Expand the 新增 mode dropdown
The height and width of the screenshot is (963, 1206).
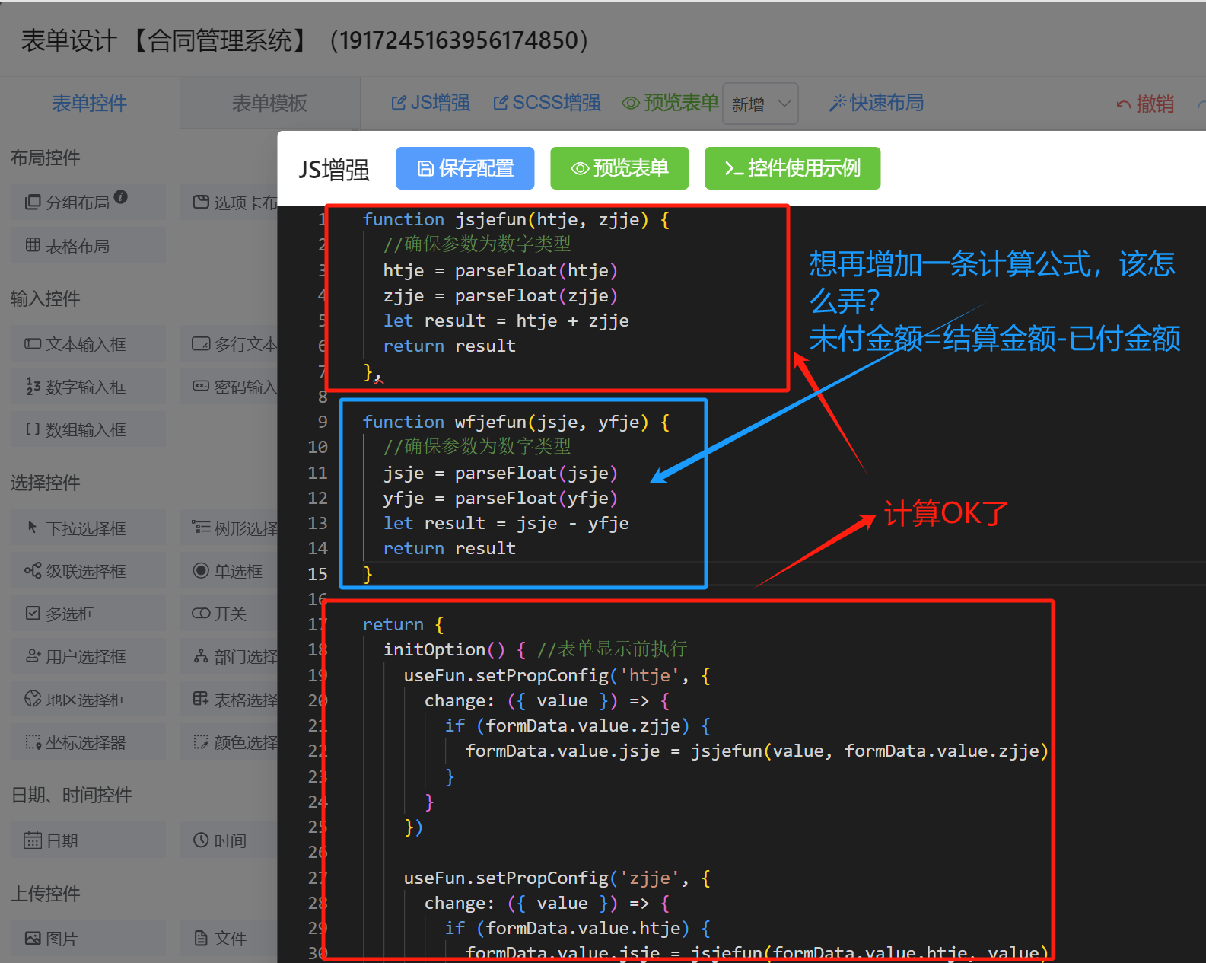[x=760, y=104]
